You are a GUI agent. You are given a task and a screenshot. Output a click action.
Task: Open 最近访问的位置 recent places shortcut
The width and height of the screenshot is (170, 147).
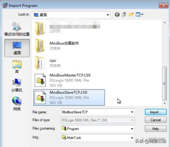(17, 29)
